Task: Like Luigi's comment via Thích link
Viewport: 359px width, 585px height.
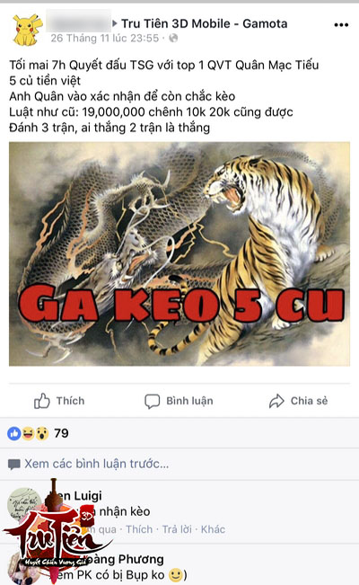Action: [x=139, y=529]
